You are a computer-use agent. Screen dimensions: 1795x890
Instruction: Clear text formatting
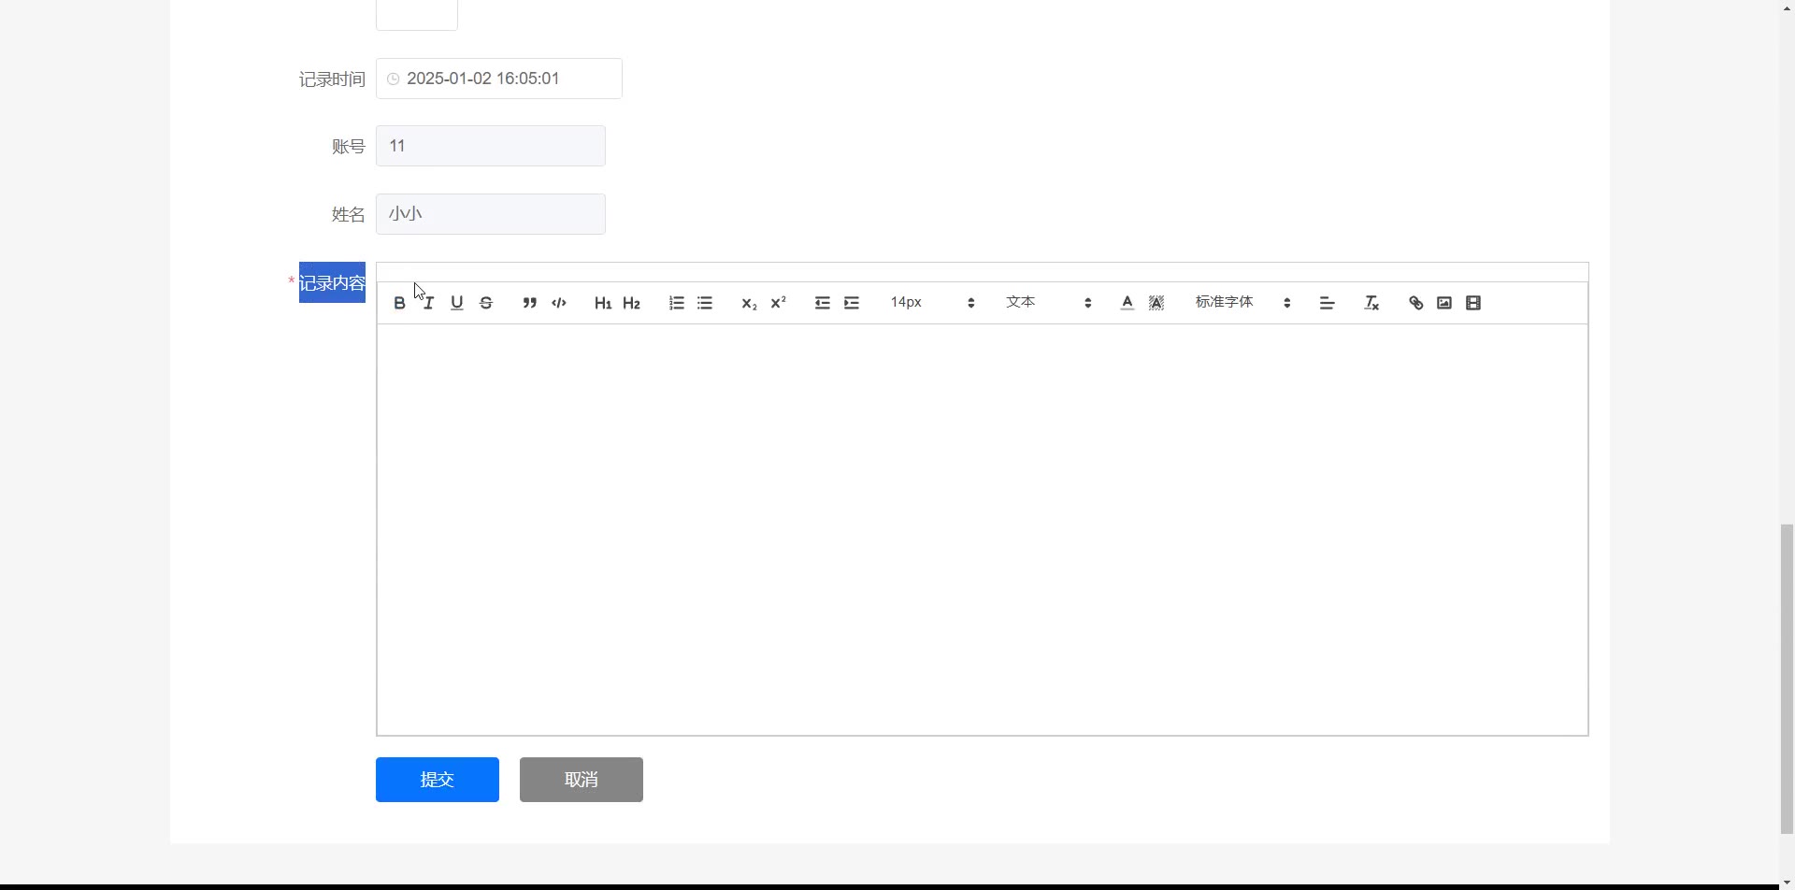(x=1371, y=303)
